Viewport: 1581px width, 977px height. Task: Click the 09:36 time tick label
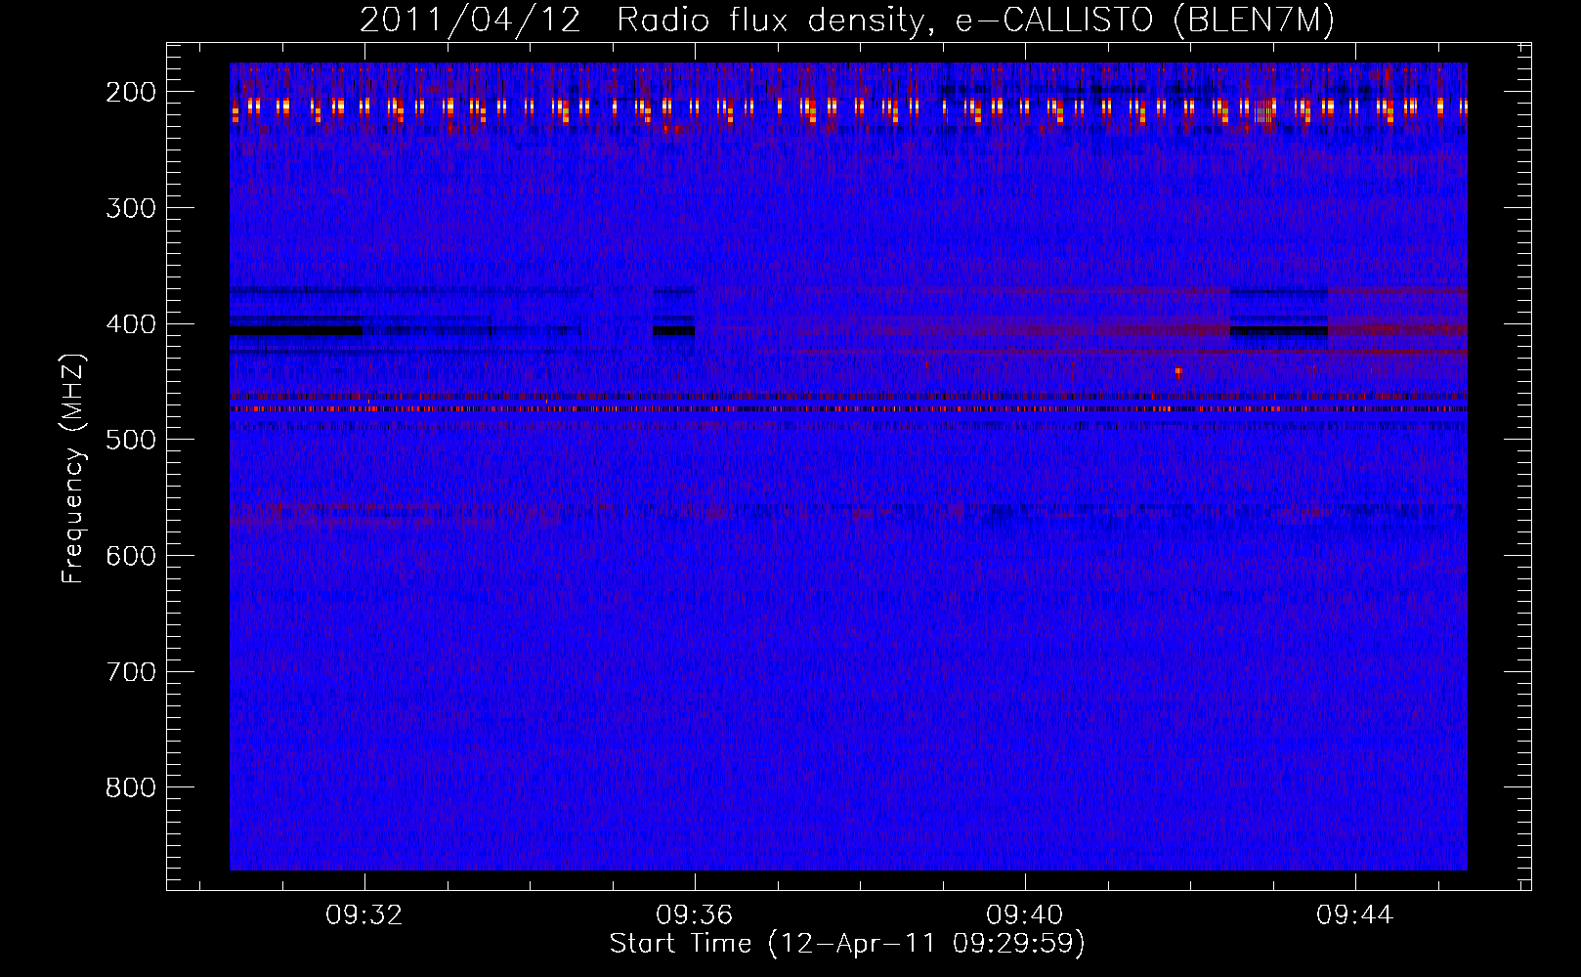click(x=695, y=915)
